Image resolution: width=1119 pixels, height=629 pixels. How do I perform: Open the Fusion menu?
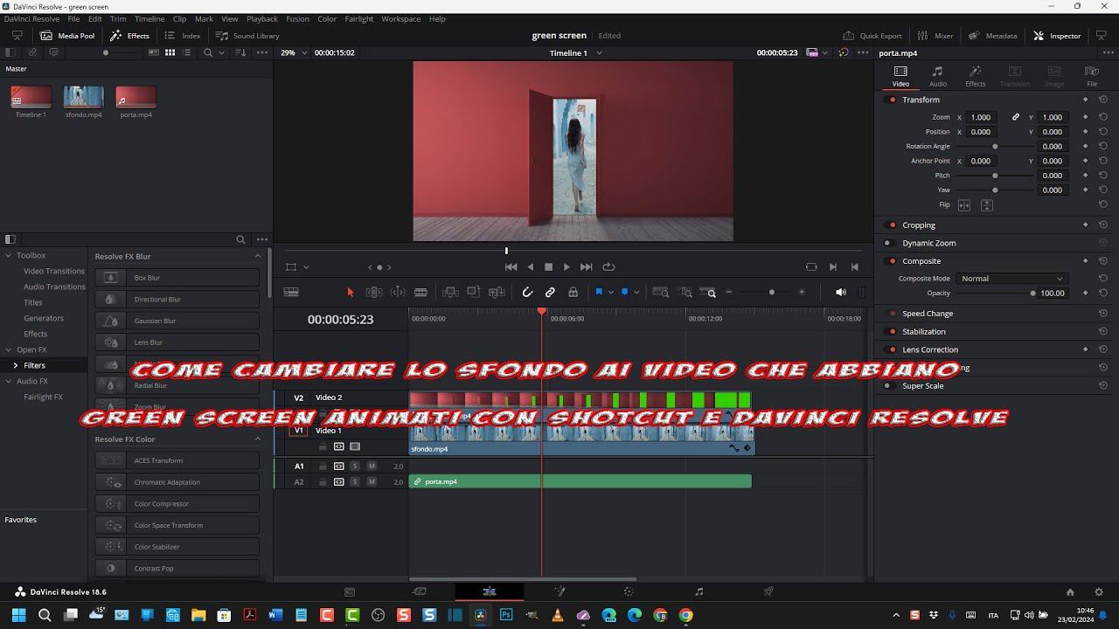pos(297,18)
